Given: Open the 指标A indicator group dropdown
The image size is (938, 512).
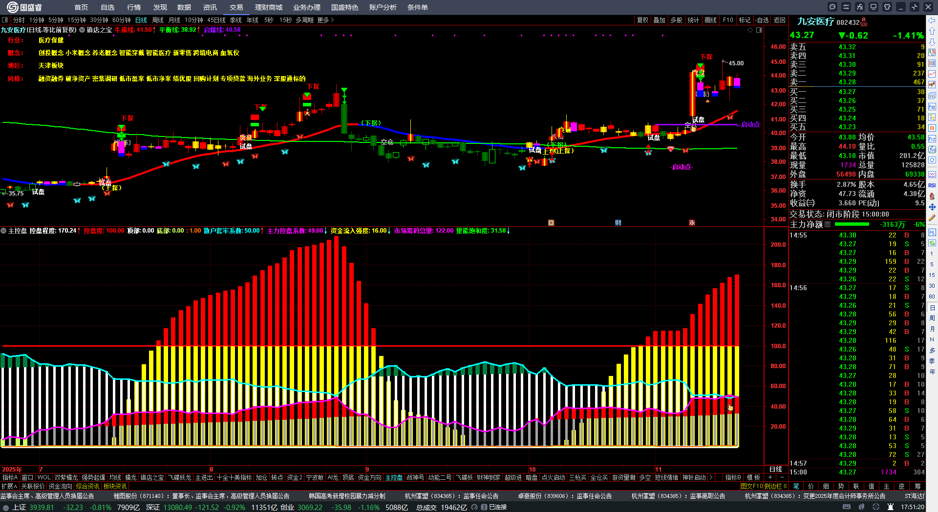Looking at the screenshot, I should [10, 477].
